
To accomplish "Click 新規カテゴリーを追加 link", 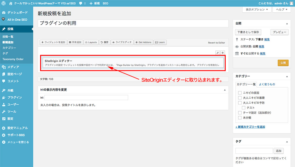I will click(x=250, y=127).
